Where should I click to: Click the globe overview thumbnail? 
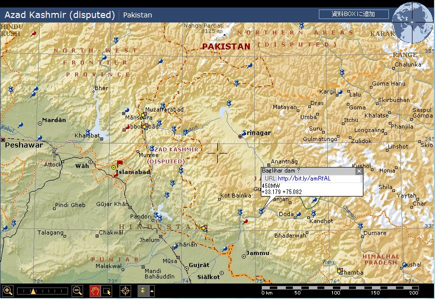tap(412, 22)
